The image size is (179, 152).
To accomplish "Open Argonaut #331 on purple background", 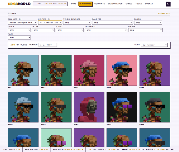I will point(155,70).
